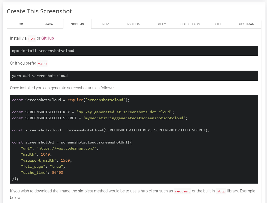Click the http library code label
This screenshot has height=203, width=267.
221,191
